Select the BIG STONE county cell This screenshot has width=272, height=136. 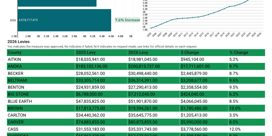41,94
